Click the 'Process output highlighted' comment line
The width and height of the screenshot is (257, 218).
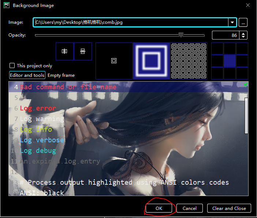click(x=124, y=183)
